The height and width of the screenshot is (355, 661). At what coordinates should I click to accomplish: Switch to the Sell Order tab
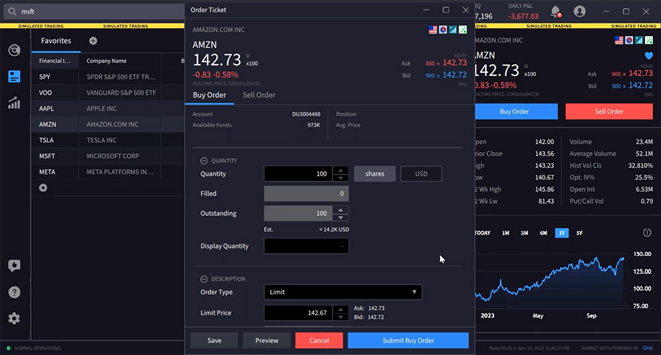click(x=258, y=95)
